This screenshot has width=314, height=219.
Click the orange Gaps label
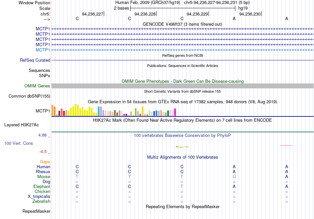[x=45, y=162]
